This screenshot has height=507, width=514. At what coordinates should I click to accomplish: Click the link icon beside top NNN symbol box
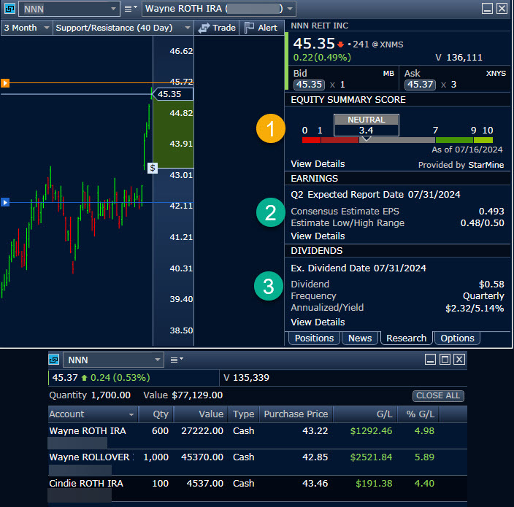point(9,9)
